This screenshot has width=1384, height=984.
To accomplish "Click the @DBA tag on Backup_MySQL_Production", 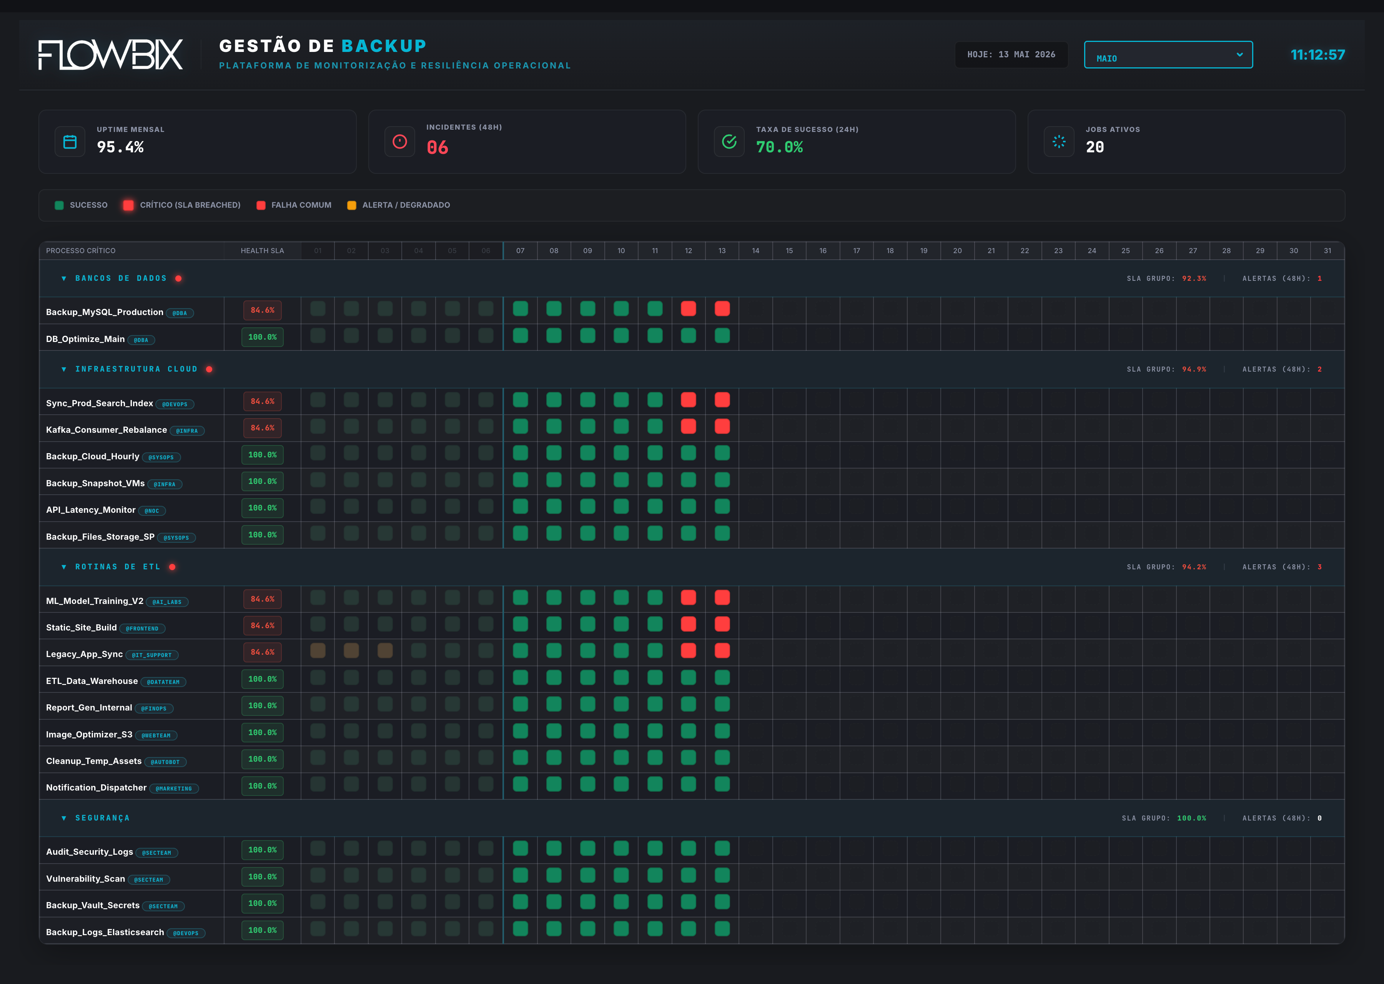I will pyautogui.click(x=180, y=313).
